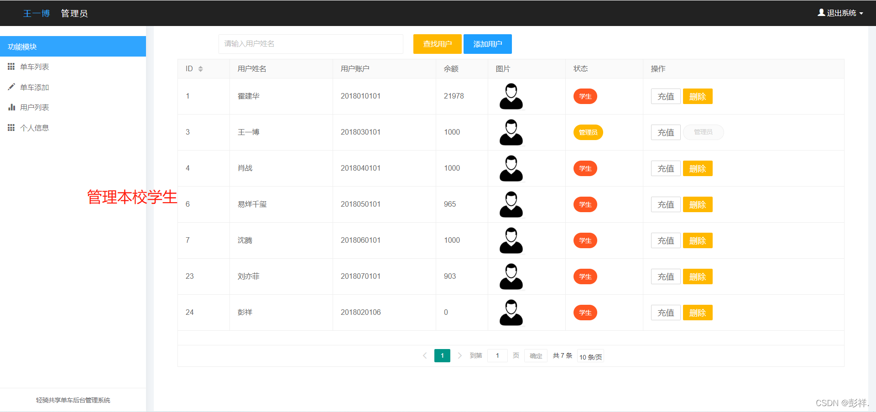Click the 学生 status badge for 霍建华

coord(585,96)
